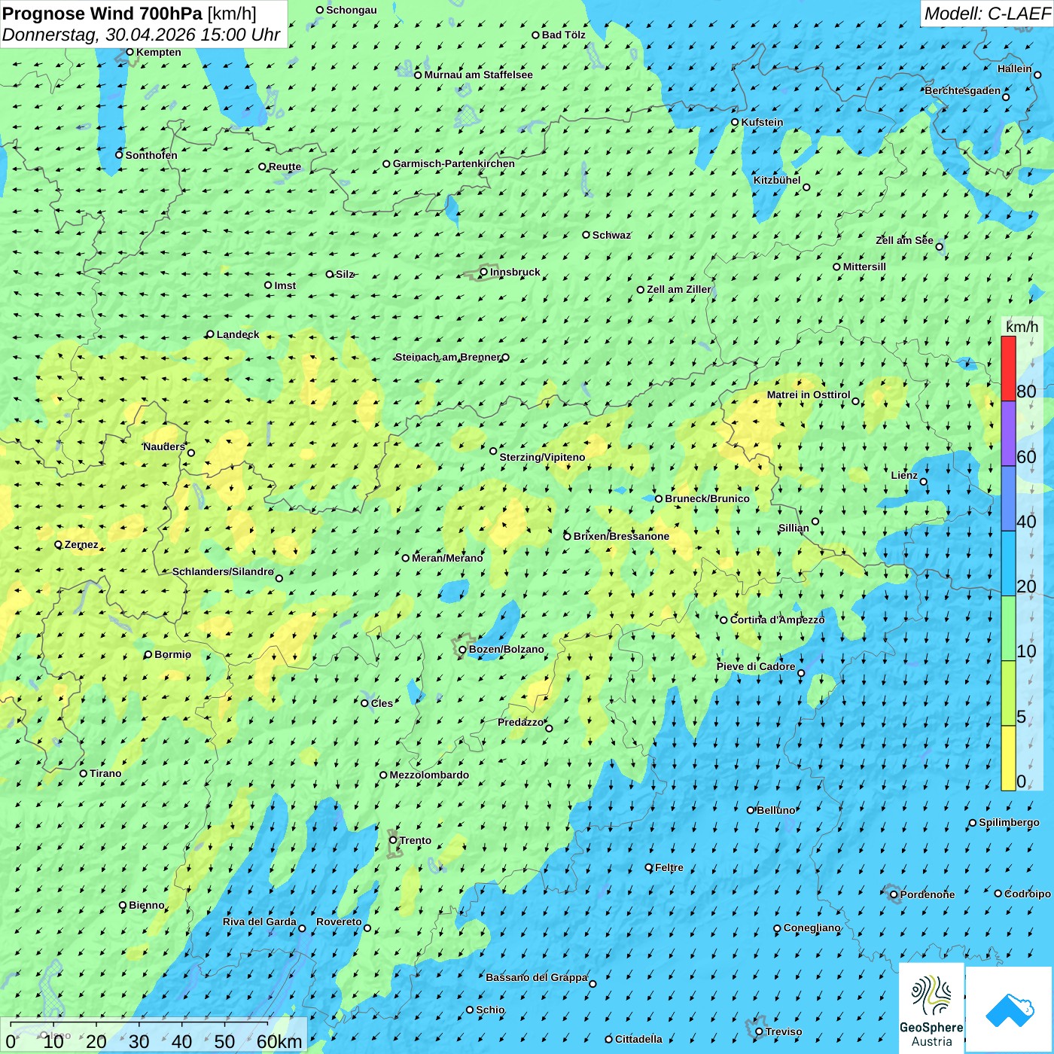Click the Mittersill label

pos(864,267)
